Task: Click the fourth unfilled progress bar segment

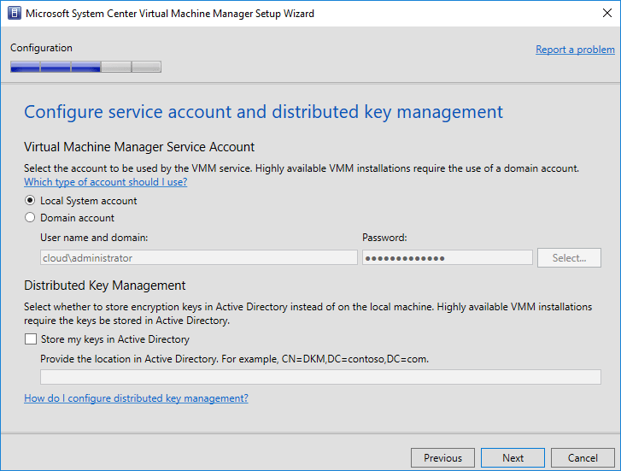Action: pos(116,67)
